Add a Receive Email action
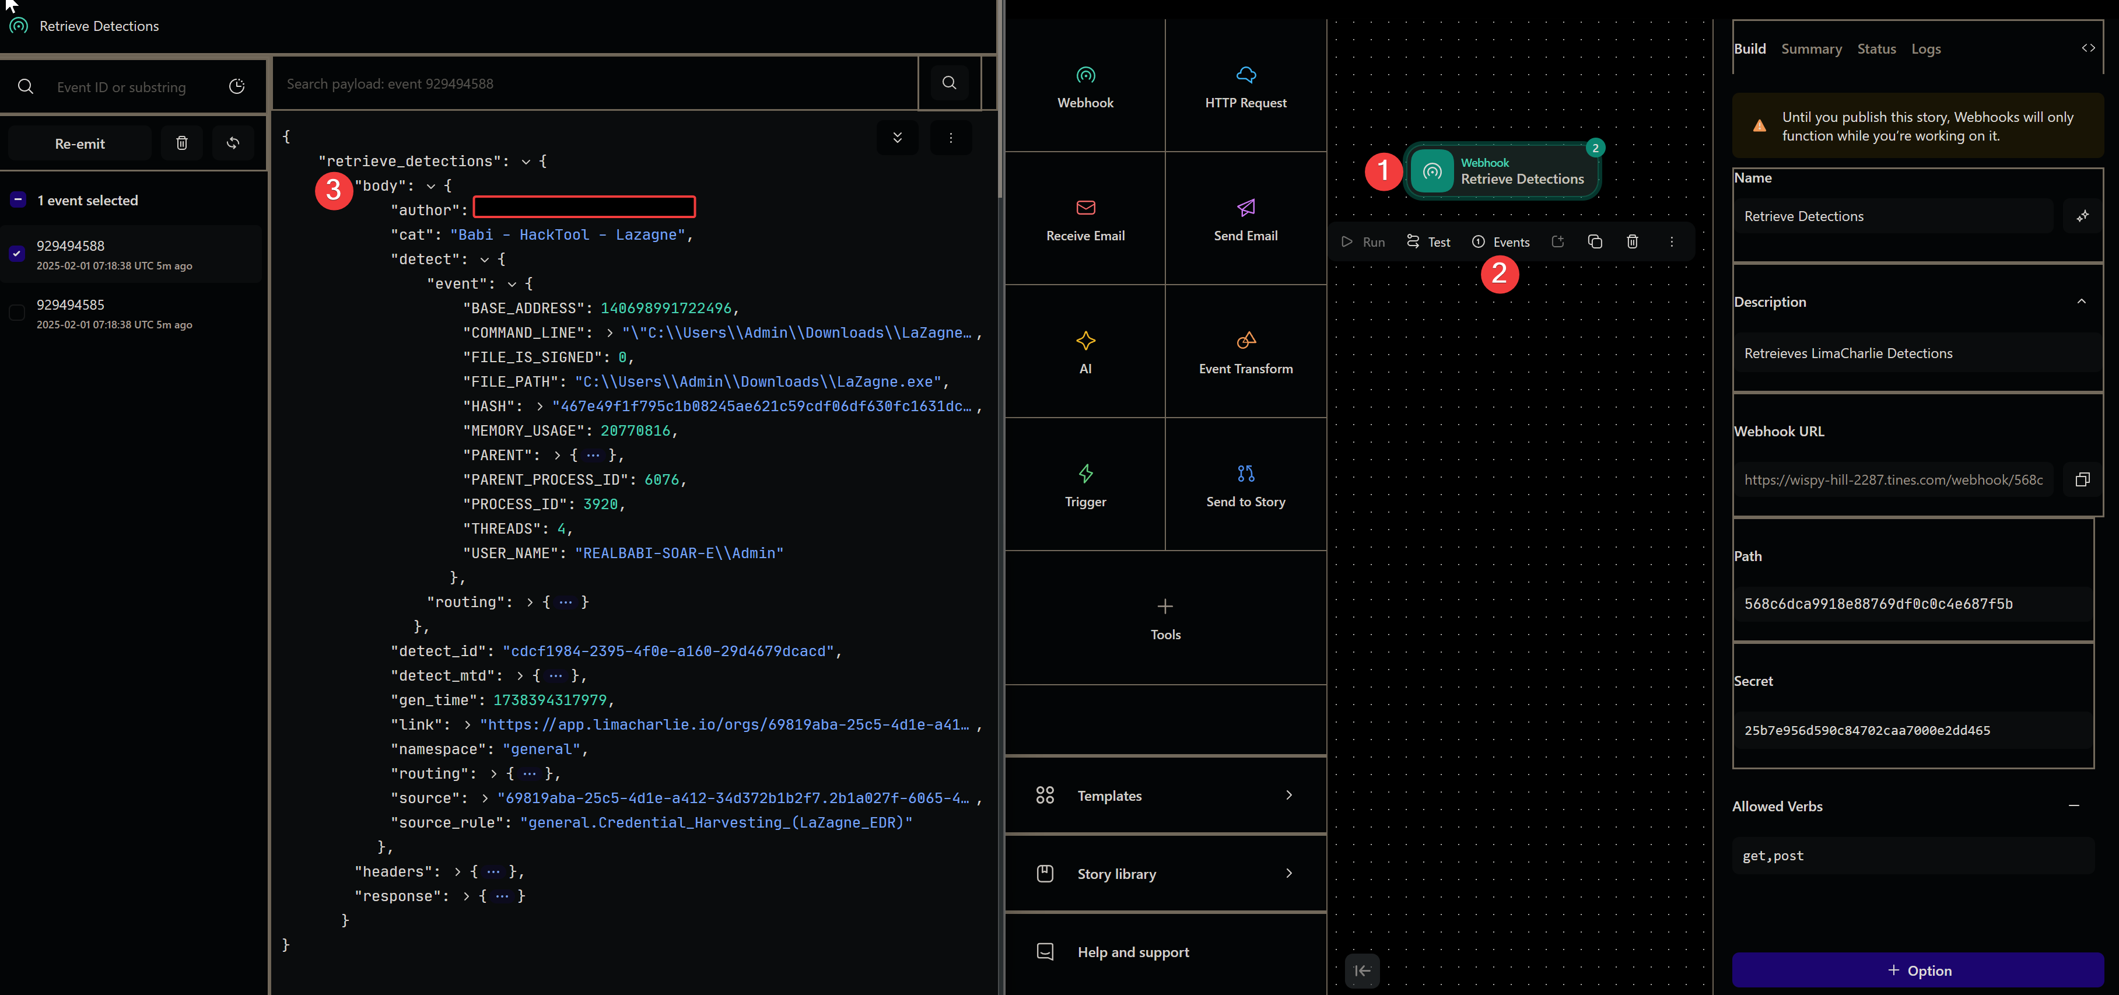The image size is (2119, 995). pos(1085,219)
